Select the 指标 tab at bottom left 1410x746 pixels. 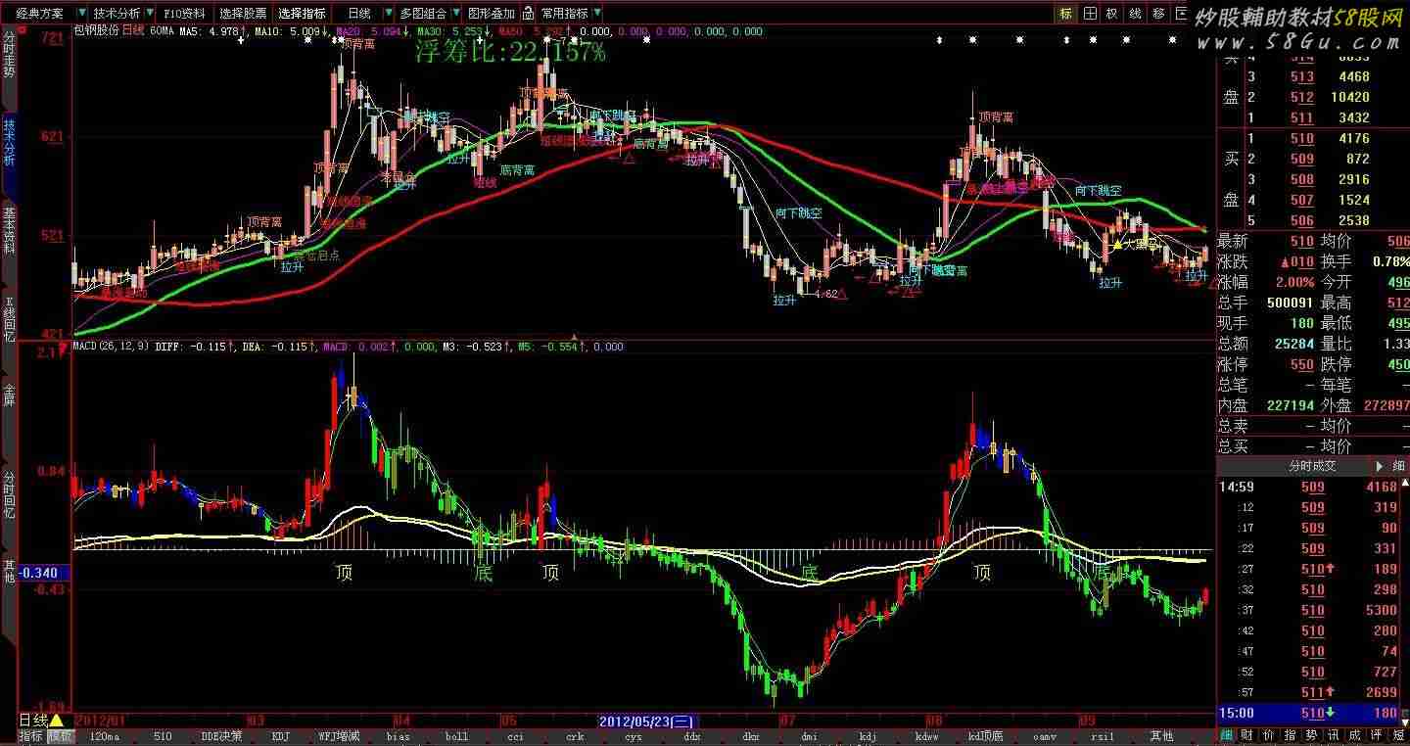point(30,736)
